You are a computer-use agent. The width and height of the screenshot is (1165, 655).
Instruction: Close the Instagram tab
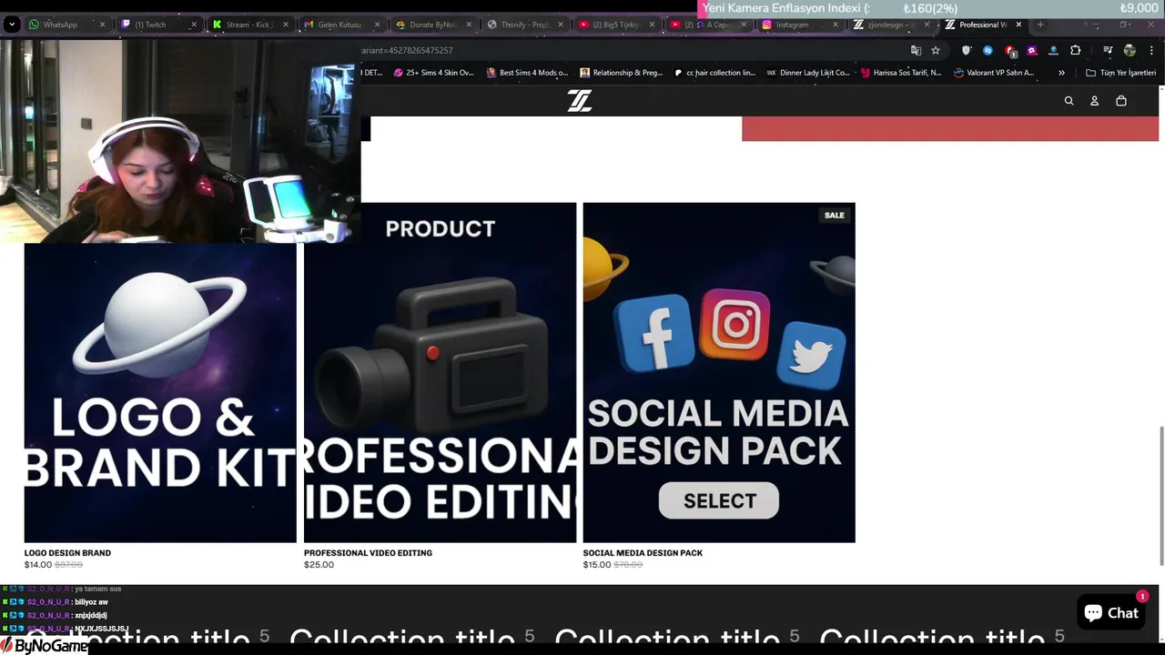point(836,25)
